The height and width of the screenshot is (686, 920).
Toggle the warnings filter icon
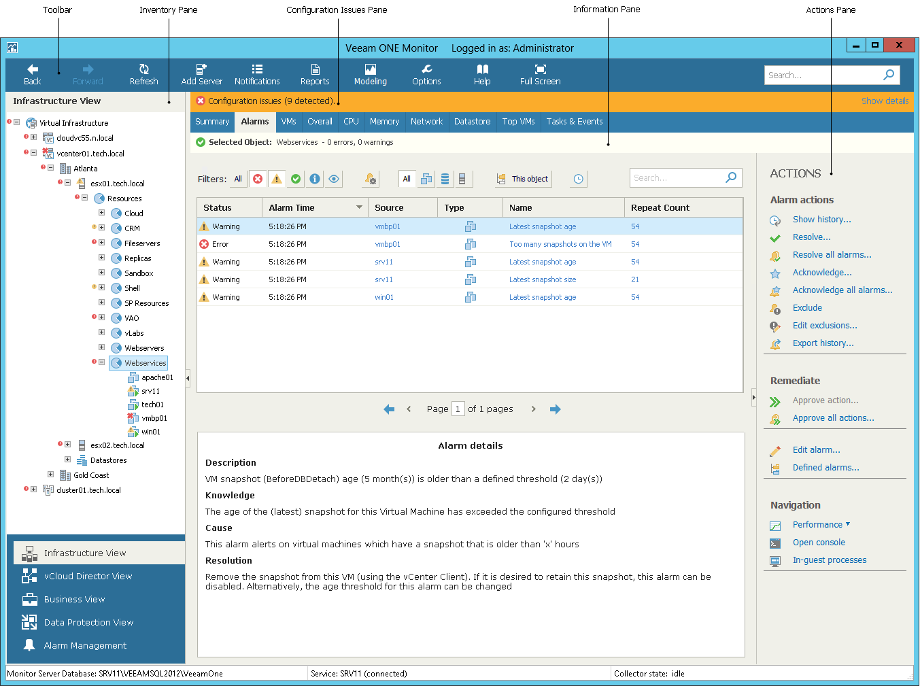[x=277, y=179]
